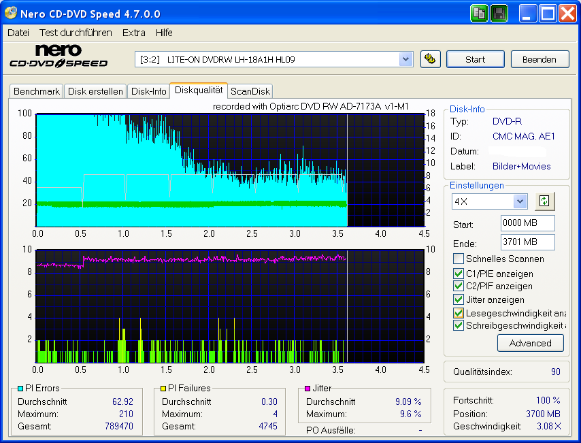The image size is (581, 443).
Task: Click the green screenshot icon in the title bar
Action: coord(480,13)
